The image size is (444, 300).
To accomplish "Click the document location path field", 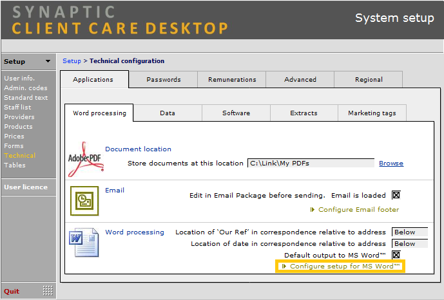I will 311,163.
